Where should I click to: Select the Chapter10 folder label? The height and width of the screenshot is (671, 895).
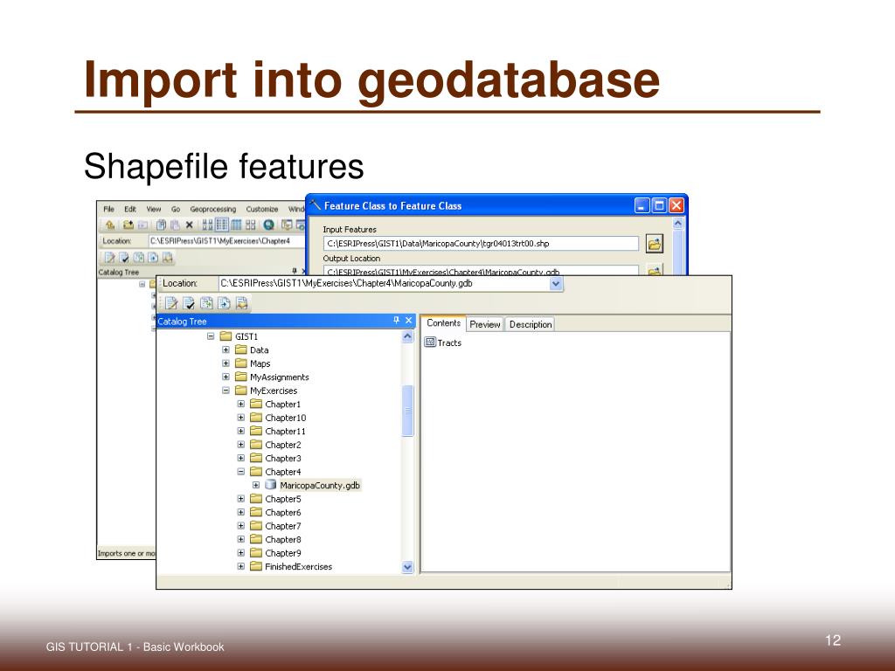tap(286, 418)
